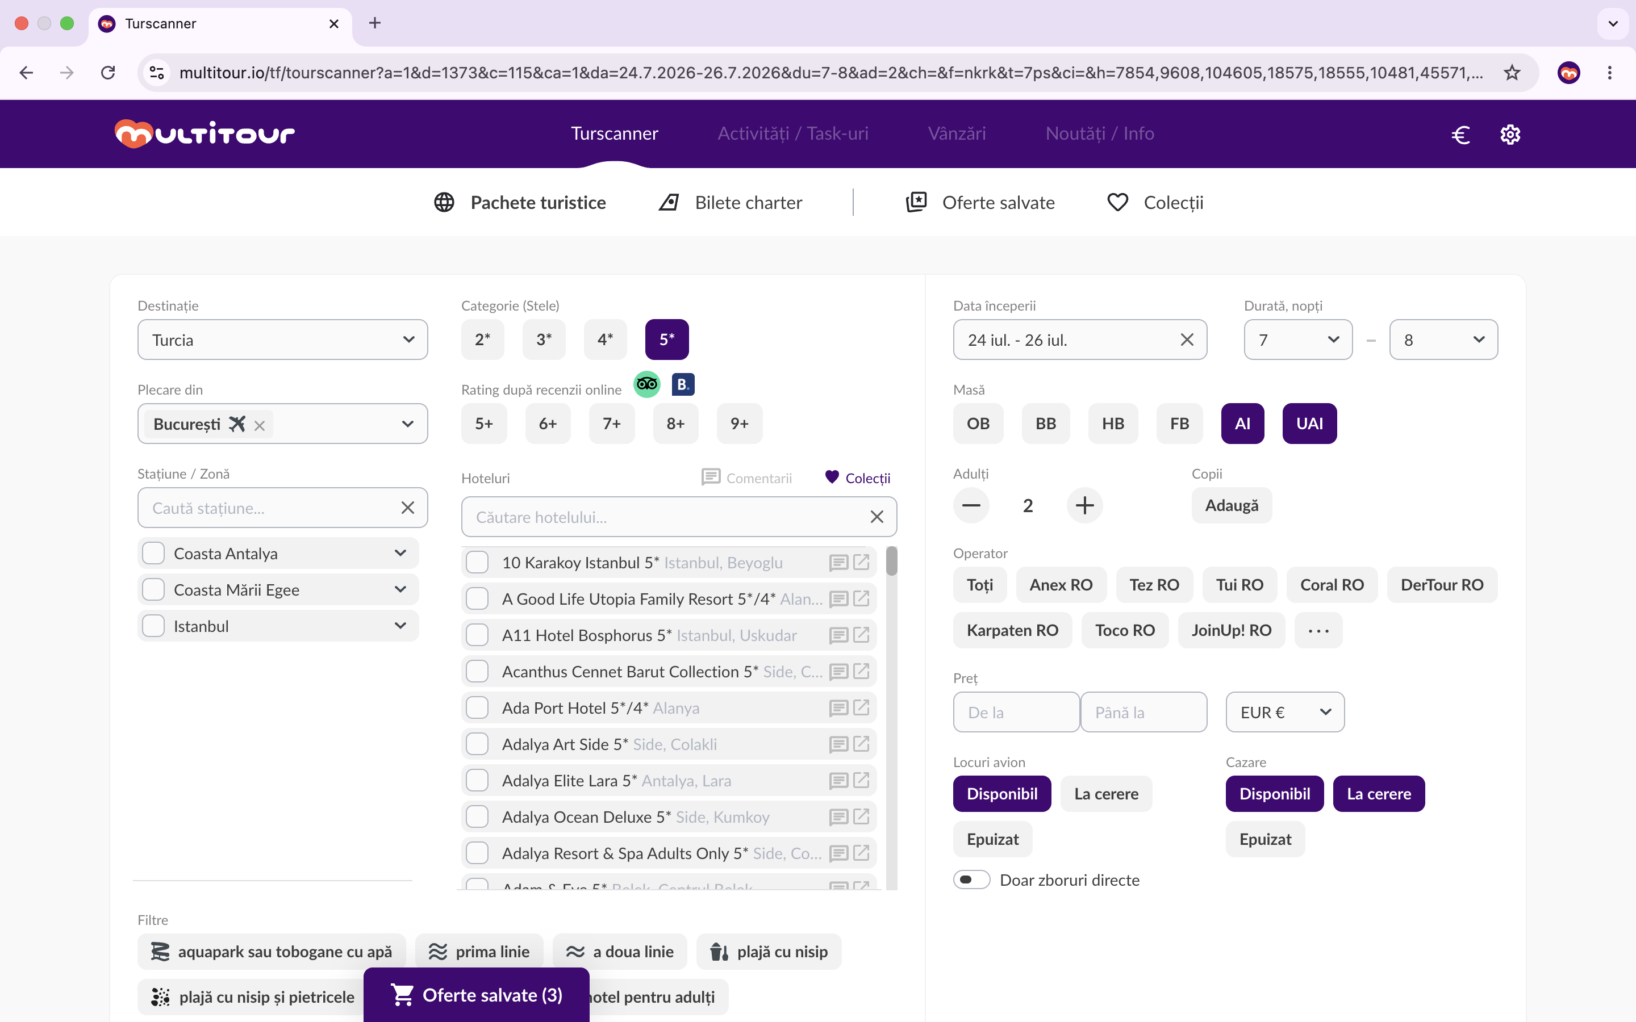Reload the browser page

(108, 72)
